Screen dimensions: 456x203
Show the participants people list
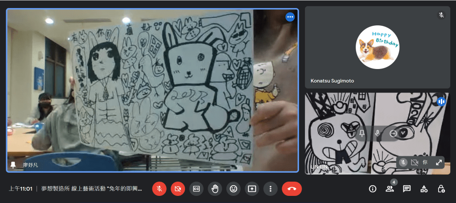(390, 189)
